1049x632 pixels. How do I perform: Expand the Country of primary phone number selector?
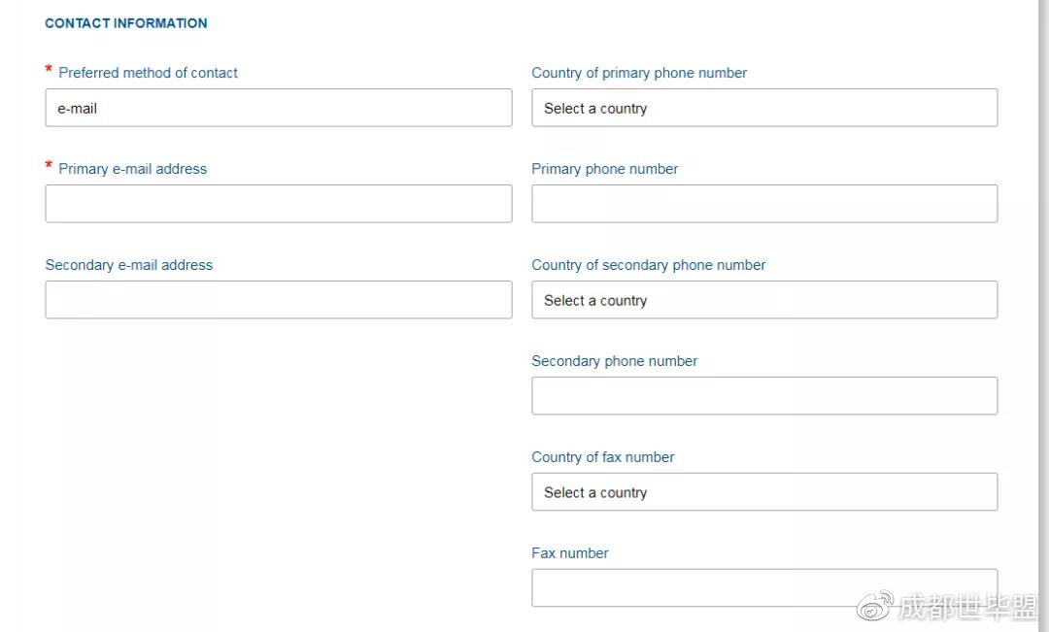pyautogui.click(x=763, y=108)
